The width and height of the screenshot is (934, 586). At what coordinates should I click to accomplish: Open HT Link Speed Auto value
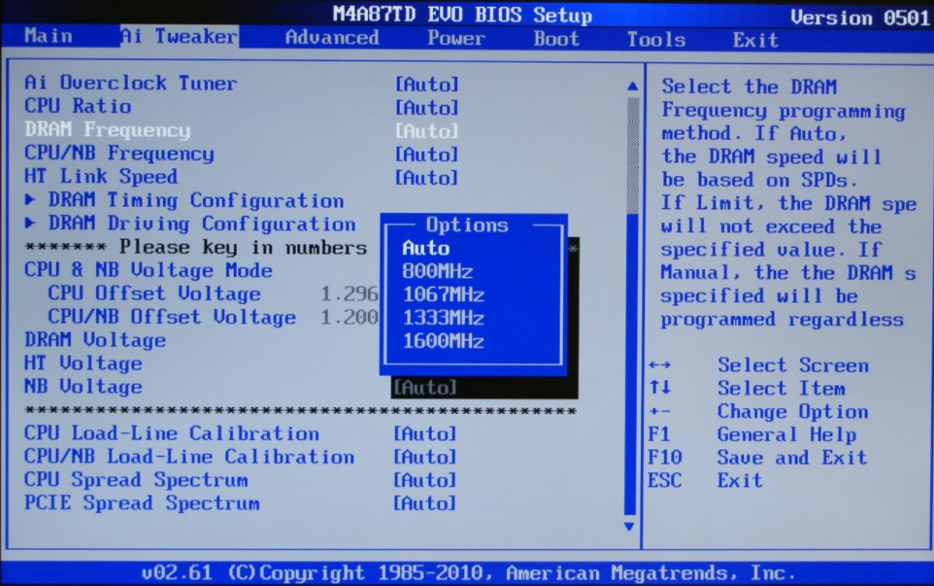click(426, 178)
